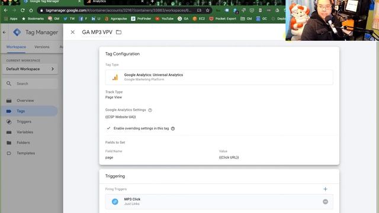This screenshot has height=213, width=379.
Task: Click the tagmanager.google.com address bar
Action: (118, 11)
